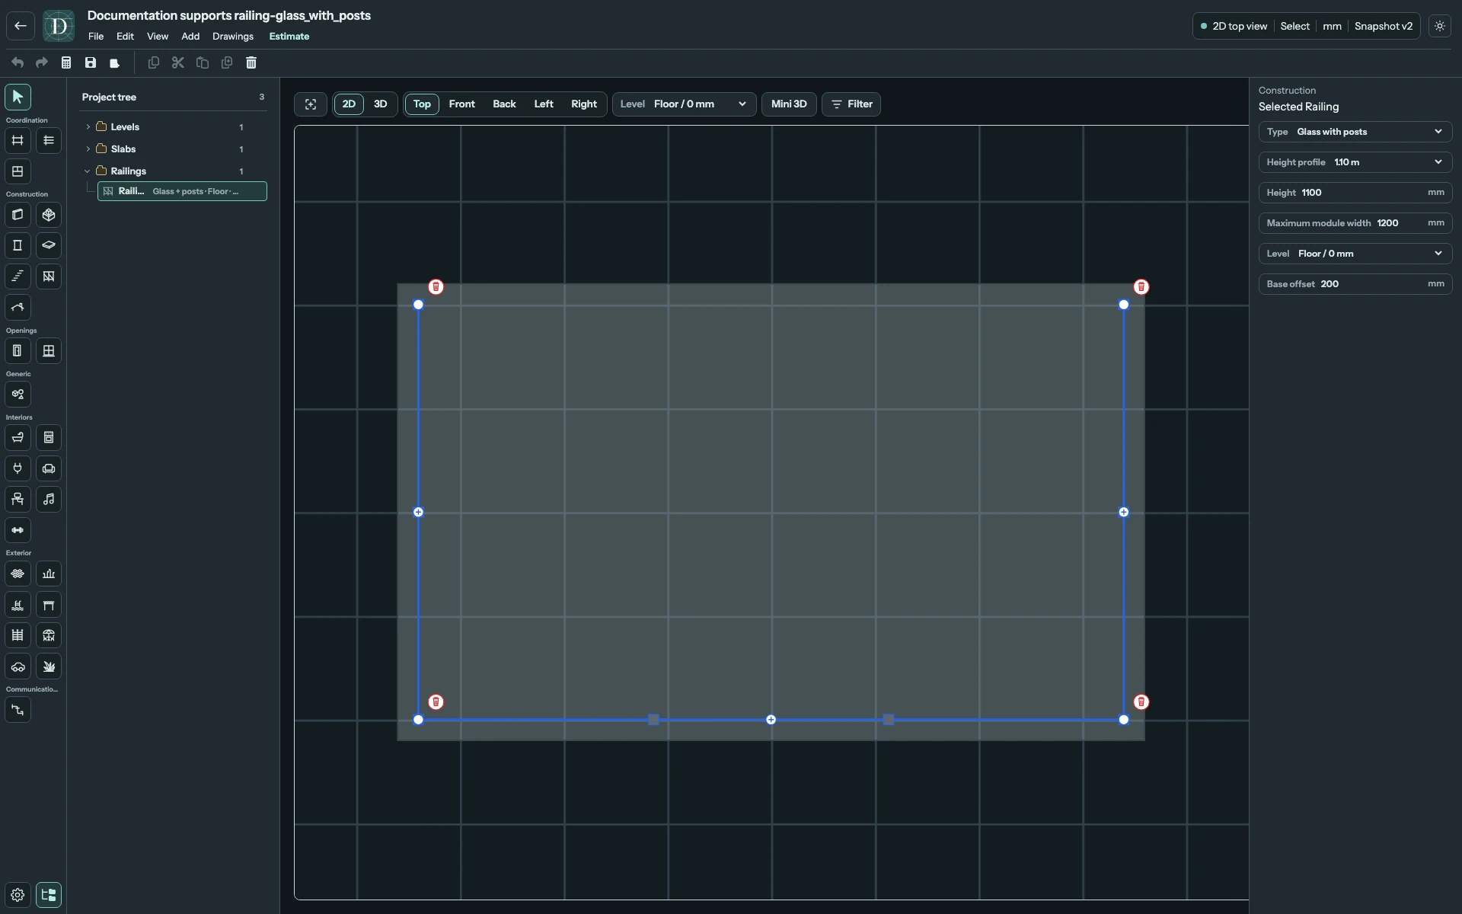Select the railing construction tool
This screenshot has height=914, width=1462.
tap(49, 276)
